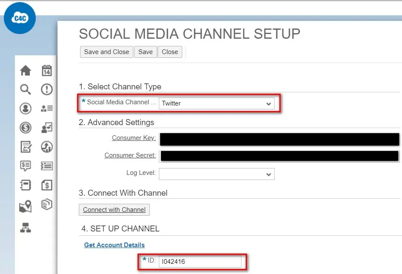Click the 'Social Media Channel …' label
402x274 pixels.
tap(122, 102)
